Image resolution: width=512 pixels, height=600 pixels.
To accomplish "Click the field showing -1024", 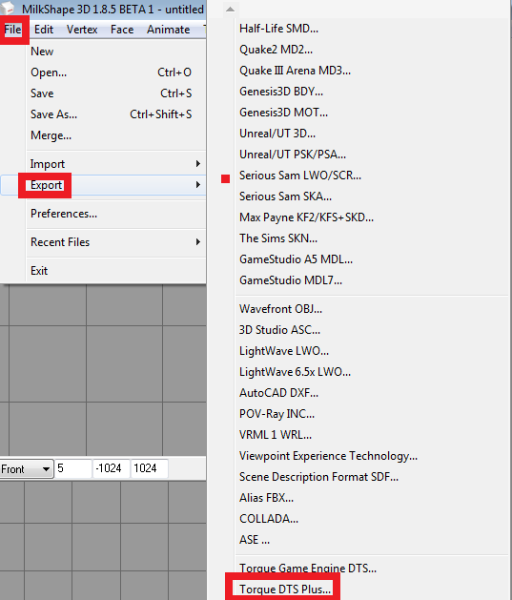I will (x=112, y=468).
